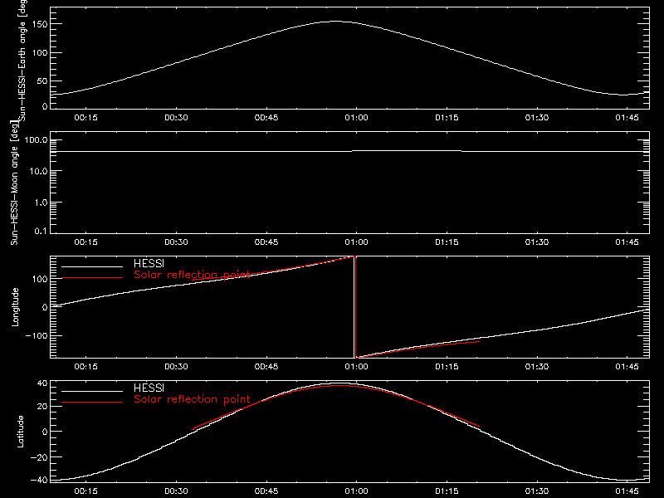Click 01:00 time label under Earth angle plot

[357, 118]
